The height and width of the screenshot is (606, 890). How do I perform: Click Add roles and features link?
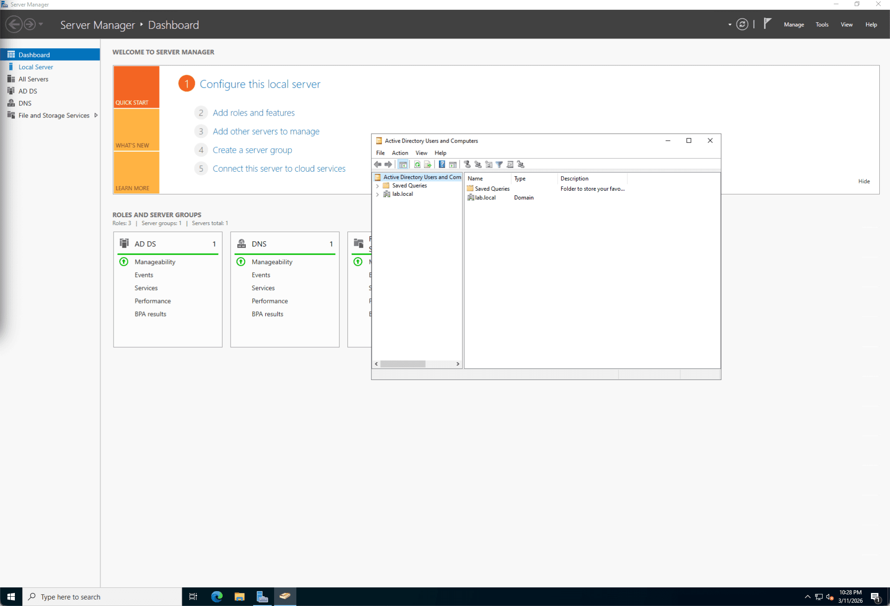click(x=253, y=113)
